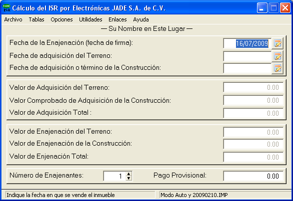Image resolution: width=293 pixels, height=201 pixels.
Task: Open the Utilidades menu
Action: point(90,19)
